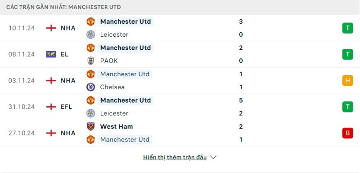Click the England flag beside EFL
This screenshot has width=360, height=173.
point(51,107)
